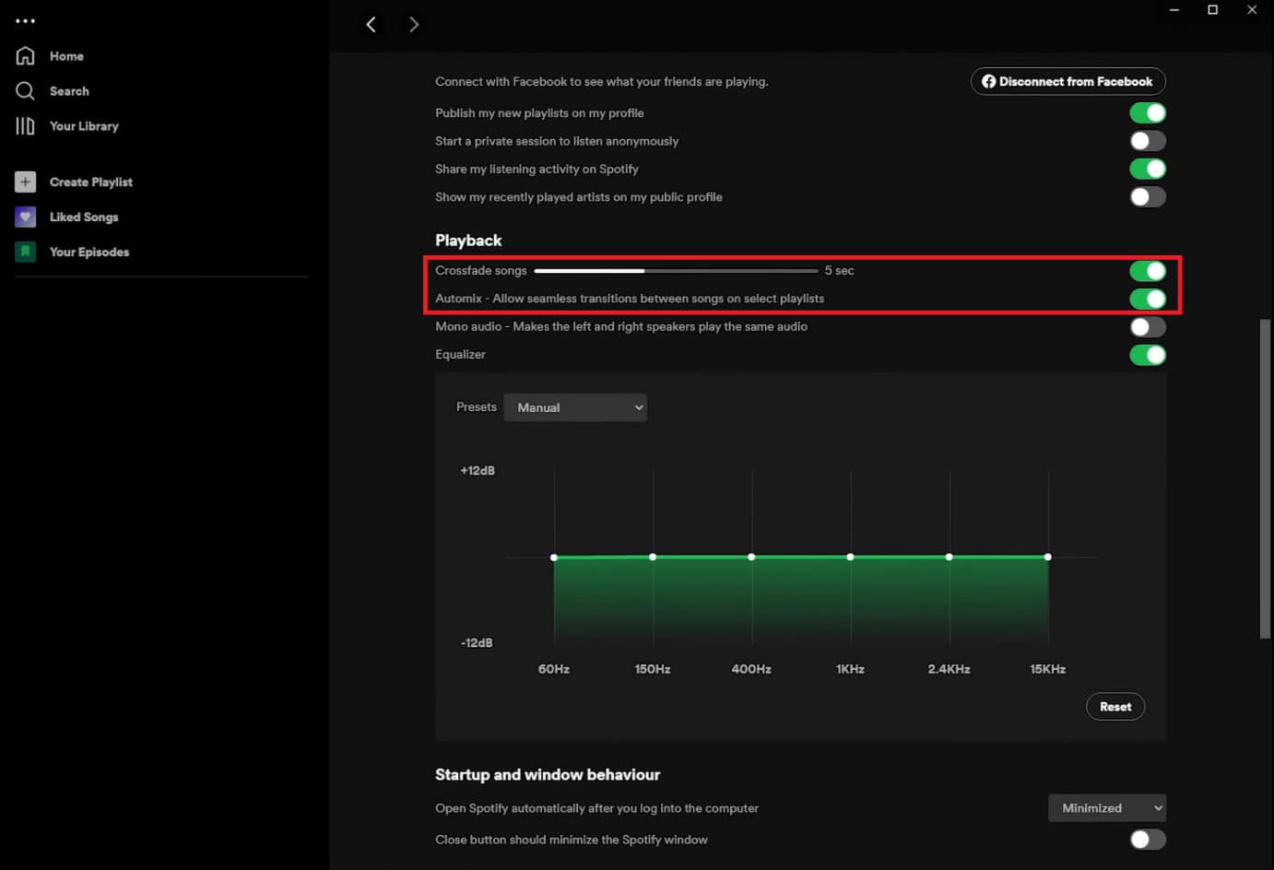Viewport: 1274px width, 870px height.
Task: Disable publishing new playlists on profile
Action: (1148, 112)
